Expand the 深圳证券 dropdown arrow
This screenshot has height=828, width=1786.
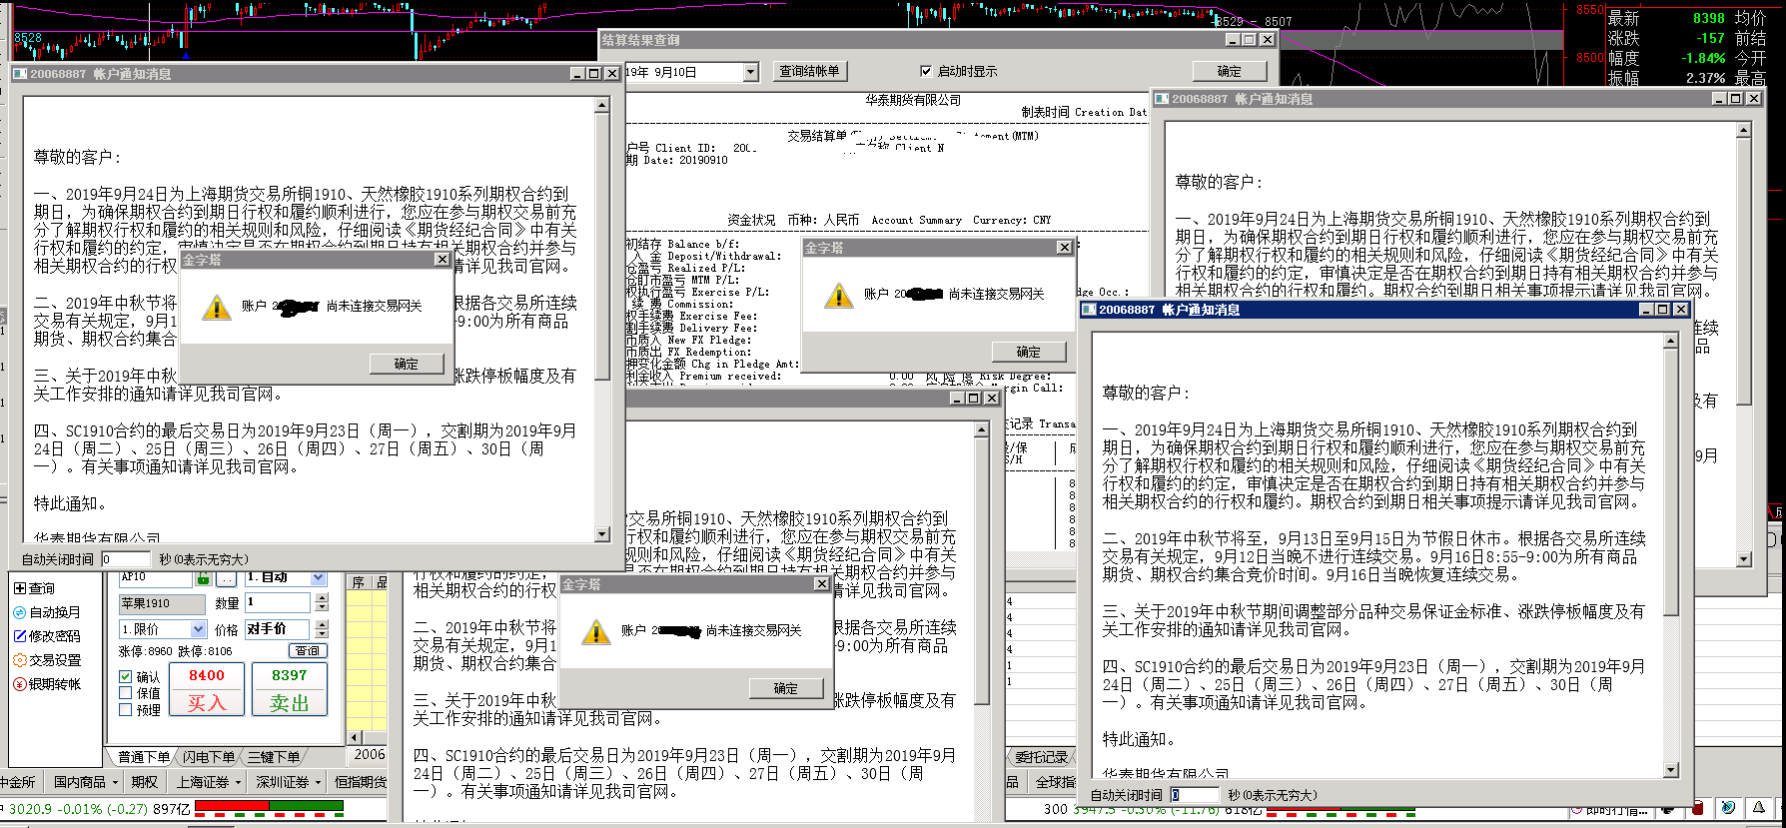[x=318, y=782]
